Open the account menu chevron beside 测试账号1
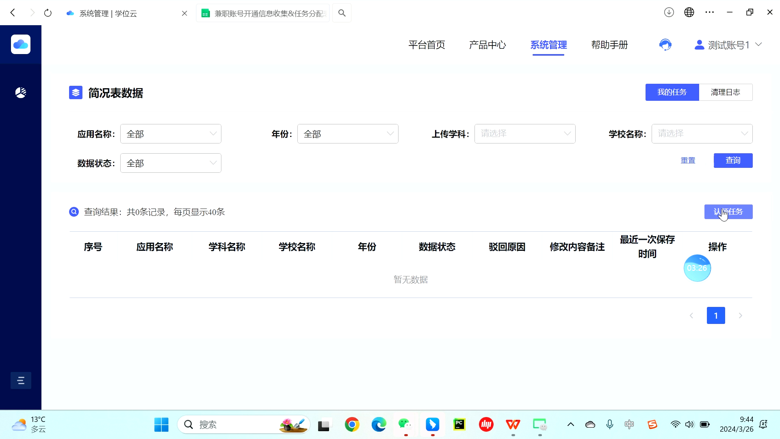 [x=759, y=45]
